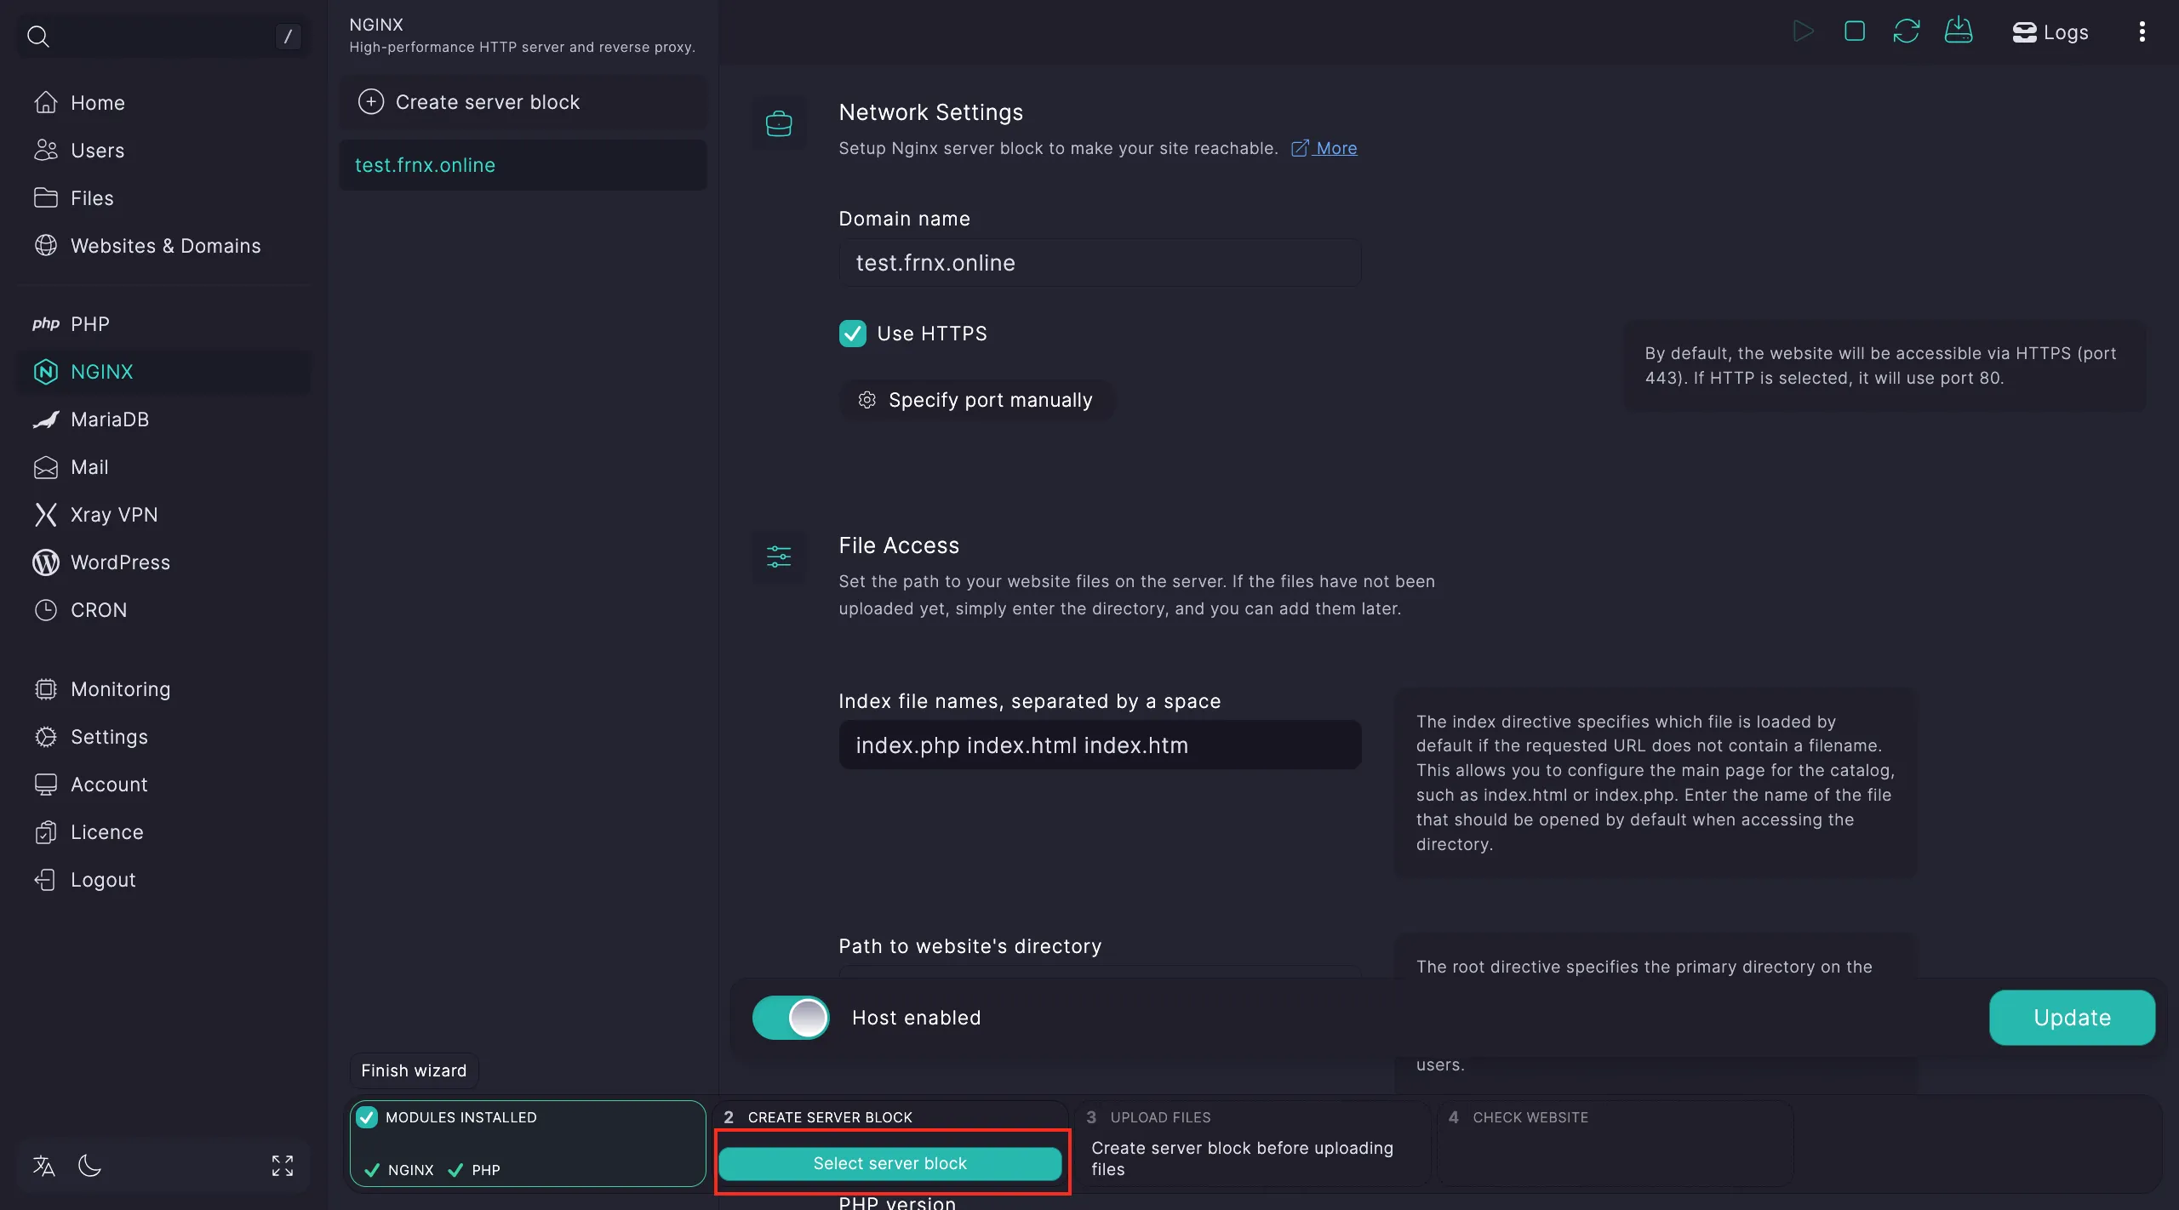Click the Licence document icon
Screen dimensions: 2179x1210
click(46, 832)
